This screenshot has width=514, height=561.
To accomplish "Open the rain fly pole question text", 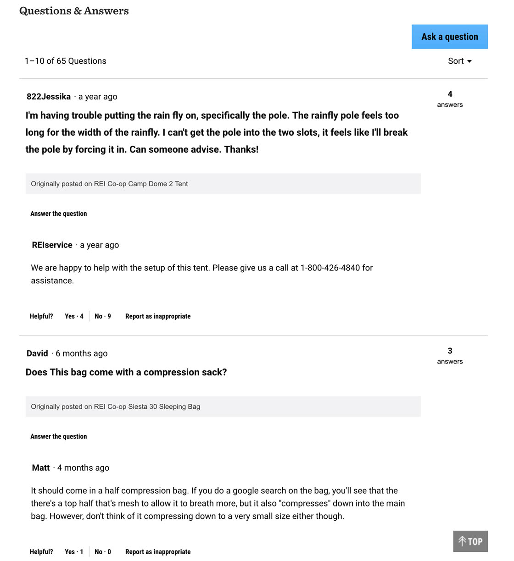I will point(216,132).
